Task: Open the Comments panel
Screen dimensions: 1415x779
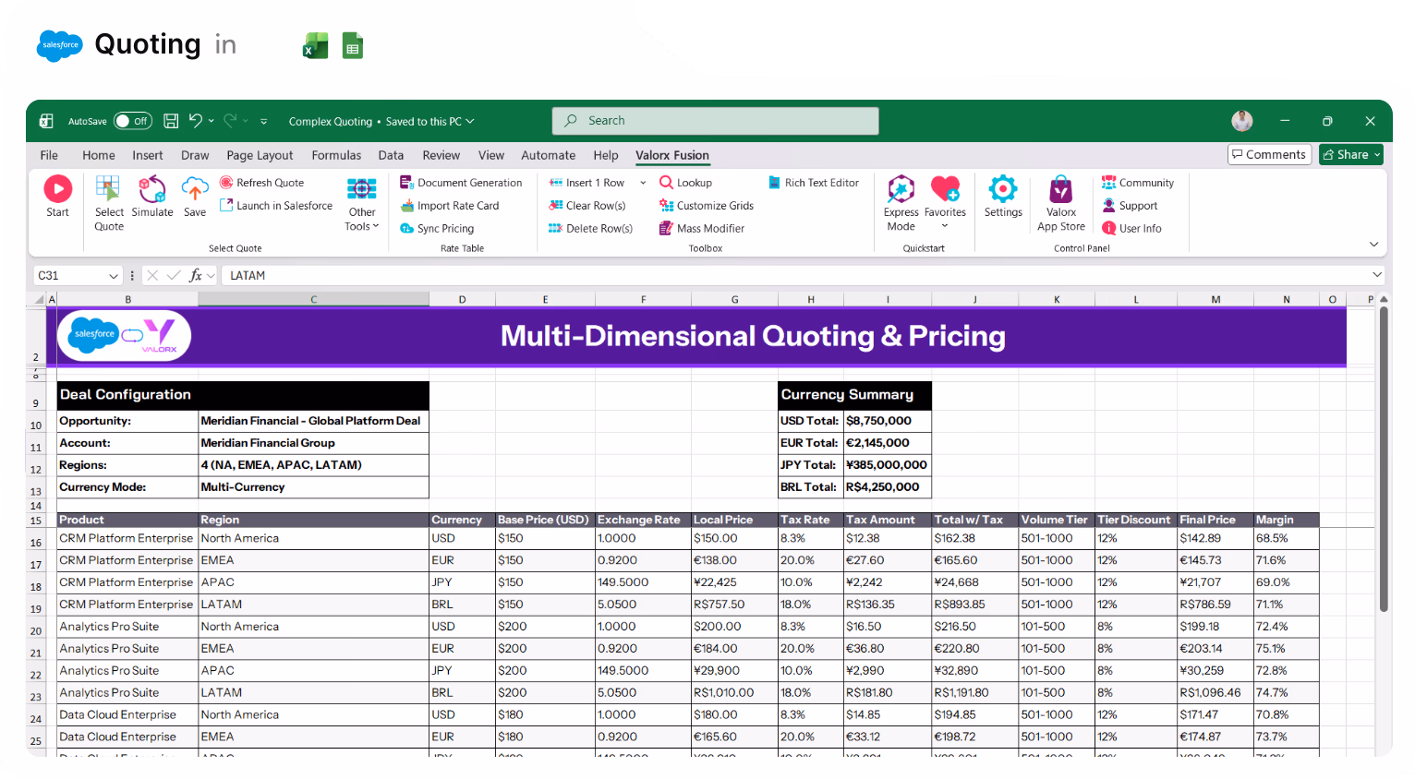Action: (x=1269, y=154)
